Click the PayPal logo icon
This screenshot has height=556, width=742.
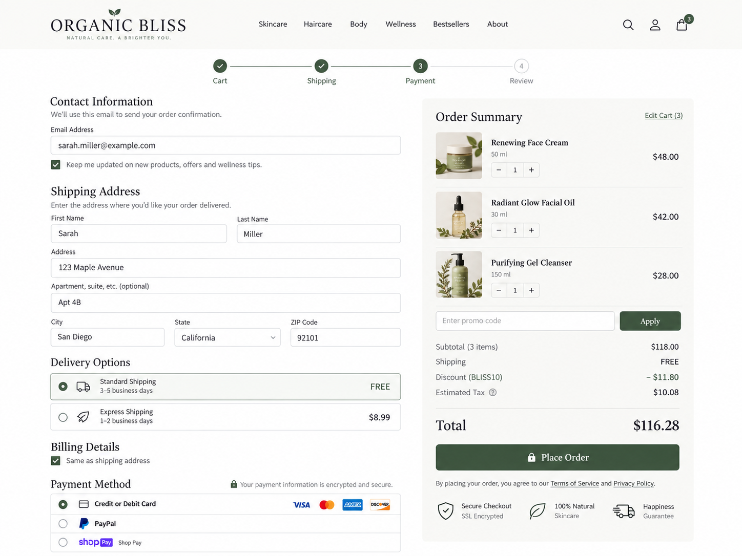[x=84, y=523]
